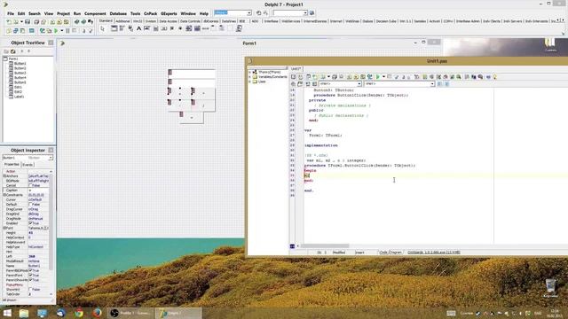
Task: Click the Run (green arrow) toolbar icon
Action: pos(56,31)
